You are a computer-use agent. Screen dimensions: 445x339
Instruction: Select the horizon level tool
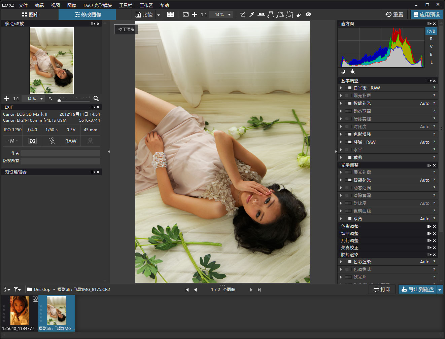pyautogui.click(x=261, y=14)
